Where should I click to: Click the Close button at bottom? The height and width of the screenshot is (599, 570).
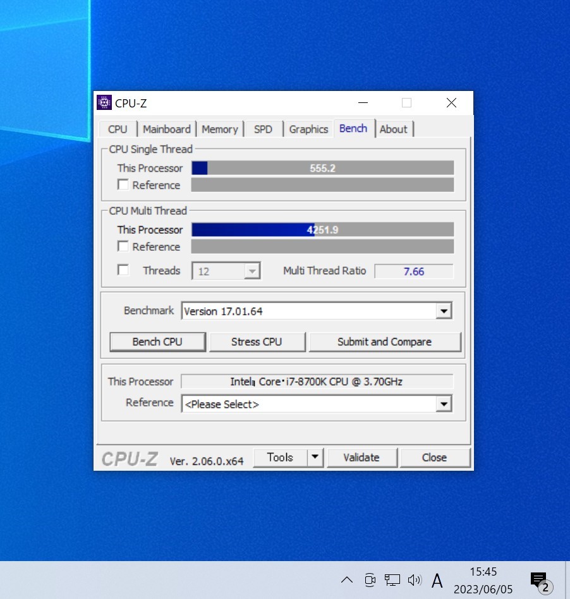(434, 457)
